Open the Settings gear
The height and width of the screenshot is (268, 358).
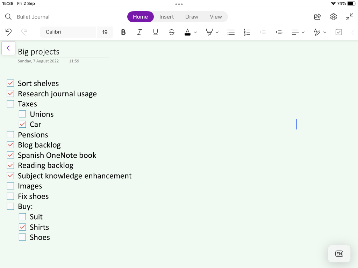click(x=334, y=17)
